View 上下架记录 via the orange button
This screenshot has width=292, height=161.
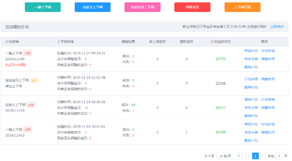point(242,7)
